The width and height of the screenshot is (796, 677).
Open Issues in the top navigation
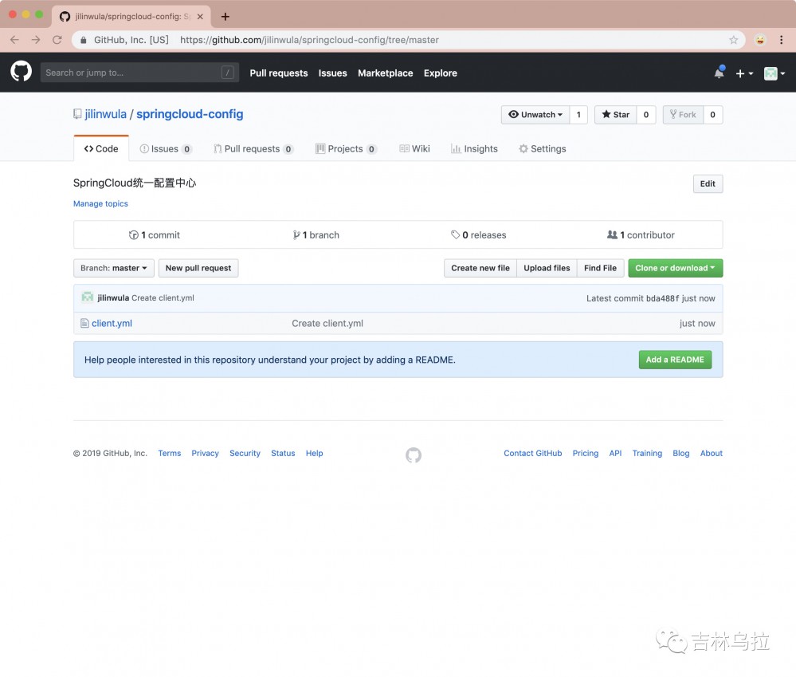332,73
